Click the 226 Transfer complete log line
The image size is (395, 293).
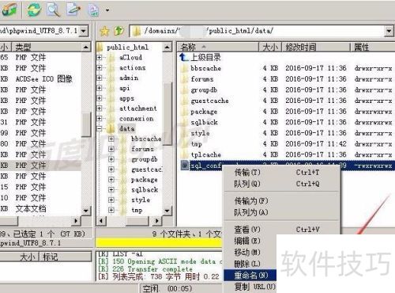(145, 269)
